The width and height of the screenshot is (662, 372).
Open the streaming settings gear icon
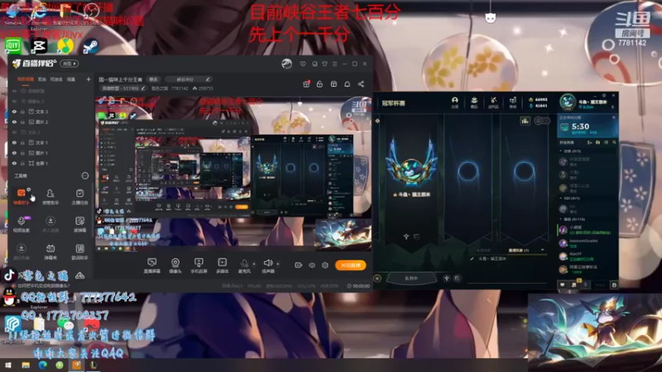(x=325, y=265)
